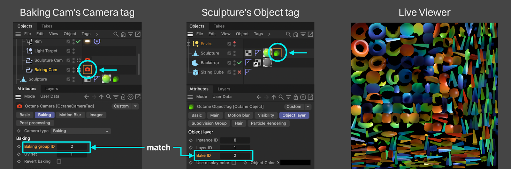511x169 pixels.
Task: Click the home icon in the right Objects panel
Action: tap(296, 34)
